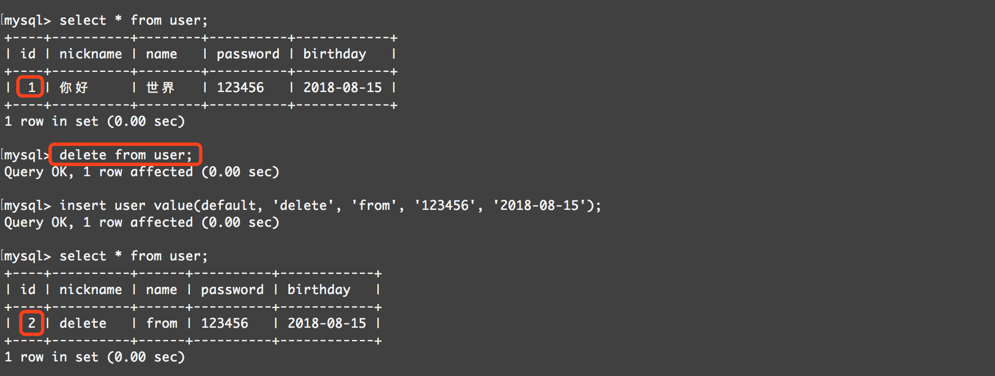Click the highlighted id 1 in first table
The width and height of the screenshot is (995, 376).
point(31,88)
